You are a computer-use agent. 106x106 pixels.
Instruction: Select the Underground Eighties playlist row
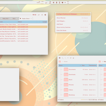(x=24, y=34)
